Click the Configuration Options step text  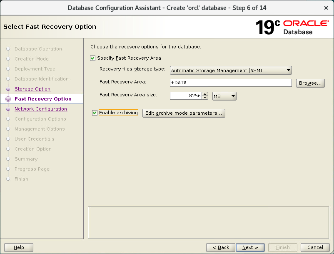click(x=40, y=119)
